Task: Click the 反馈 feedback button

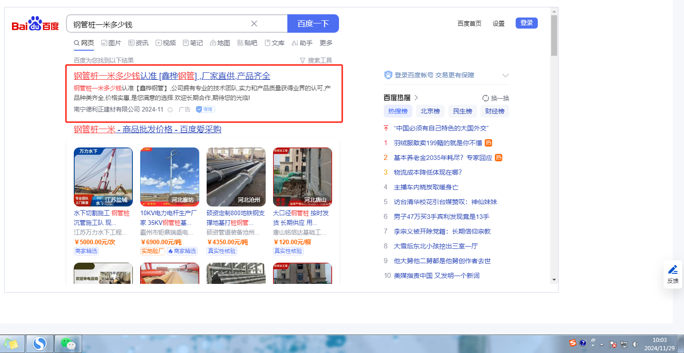Action: 673,274
